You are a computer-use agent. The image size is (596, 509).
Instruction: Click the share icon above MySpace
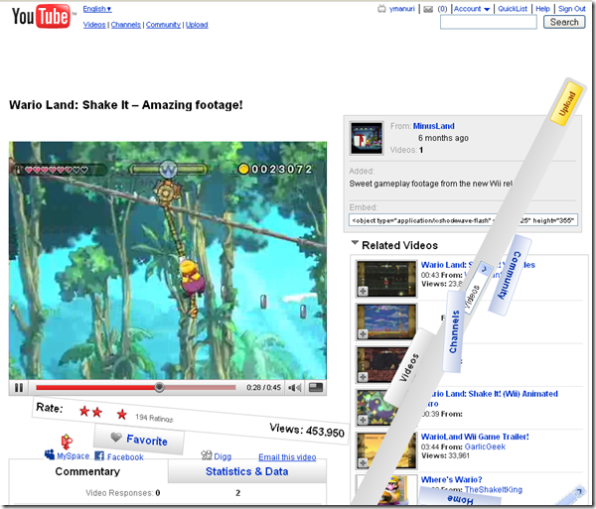click(x=67, y=442)
